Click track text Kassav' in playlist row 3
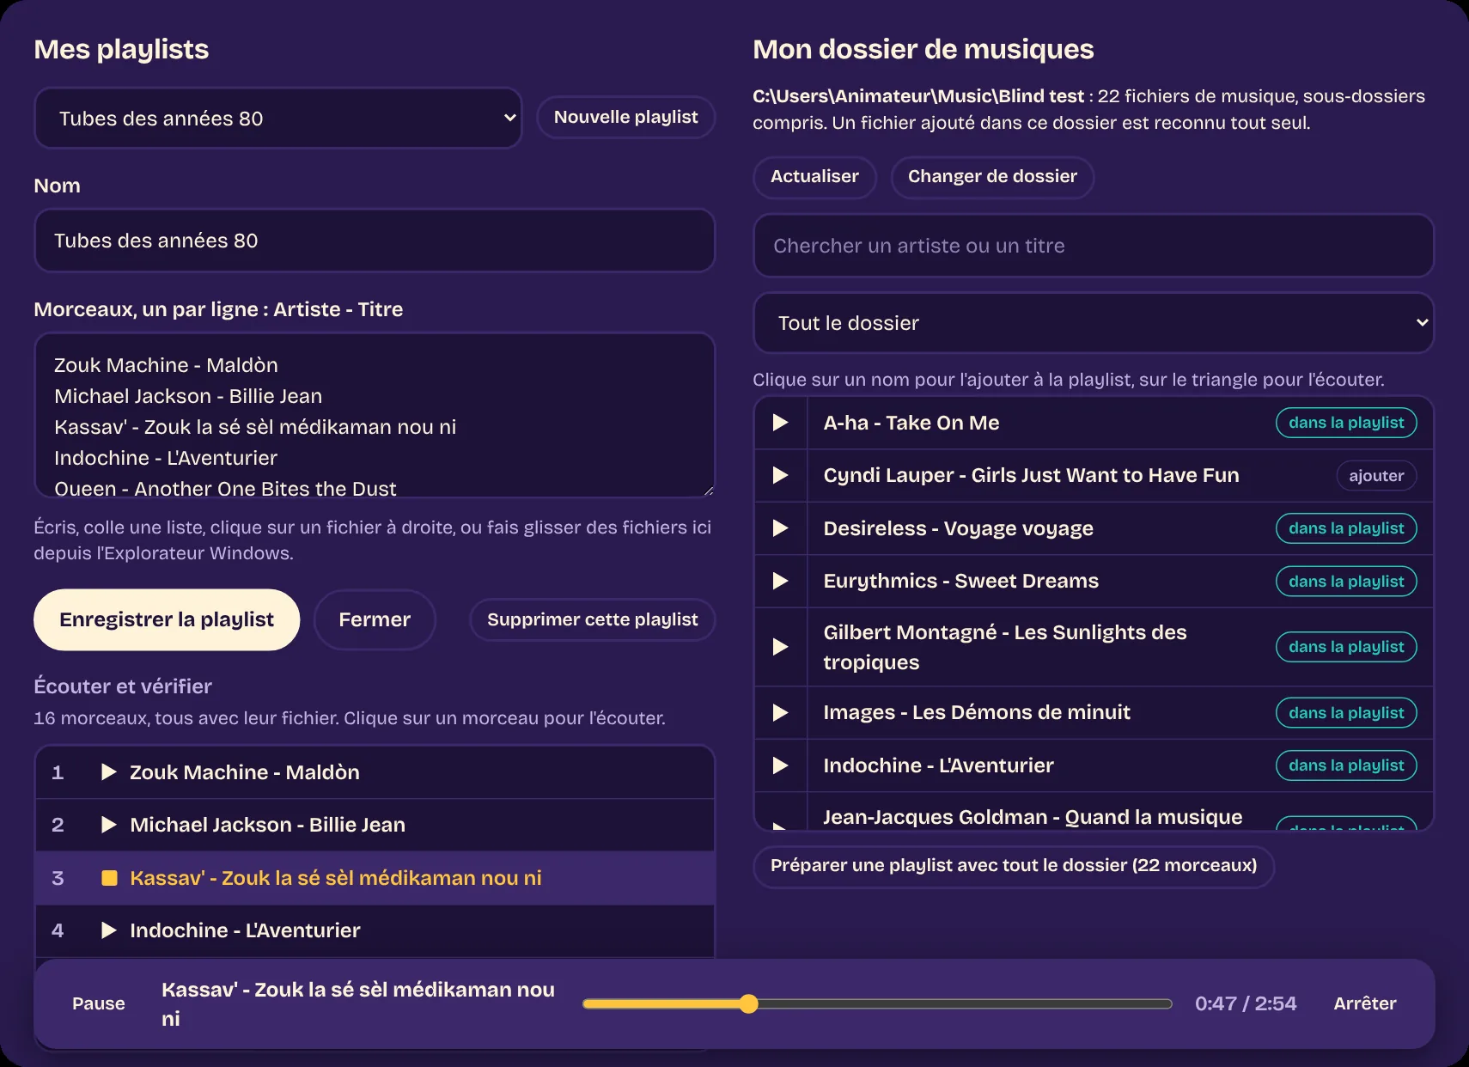The height and width of the screenshot is (1067, 1469). click(x=336, y=878)
